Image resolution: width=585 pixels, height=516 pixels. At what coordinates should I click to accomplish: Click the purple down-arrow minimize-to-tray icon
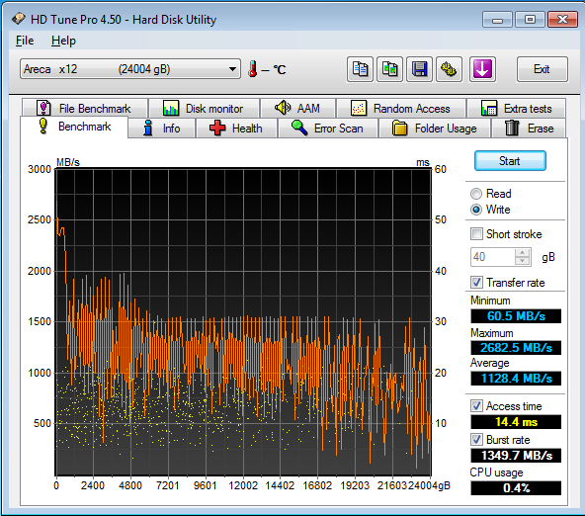coord(482,69)
